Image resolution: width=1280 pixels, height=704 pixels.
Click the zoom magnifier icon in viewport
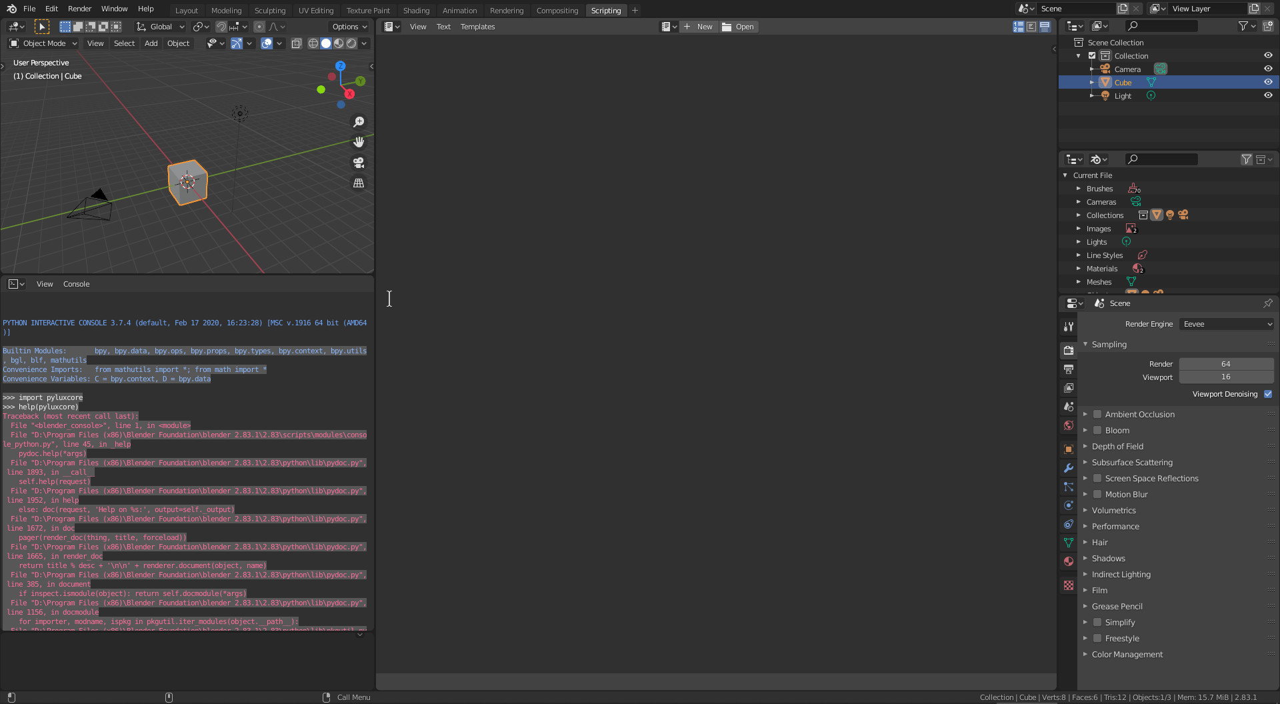pos(359,122)
